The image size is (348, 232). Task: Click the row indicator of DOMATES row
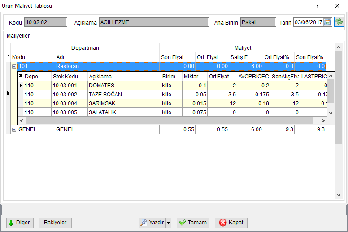click(x=21, y=86)
